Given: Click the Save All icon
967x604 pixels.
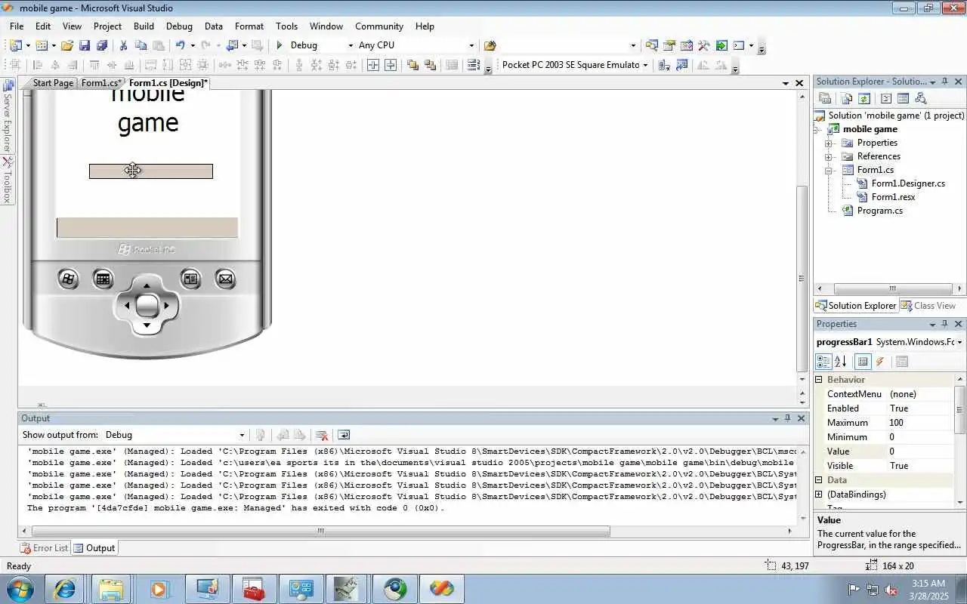Looking at the screenshot, I should 101,45.
